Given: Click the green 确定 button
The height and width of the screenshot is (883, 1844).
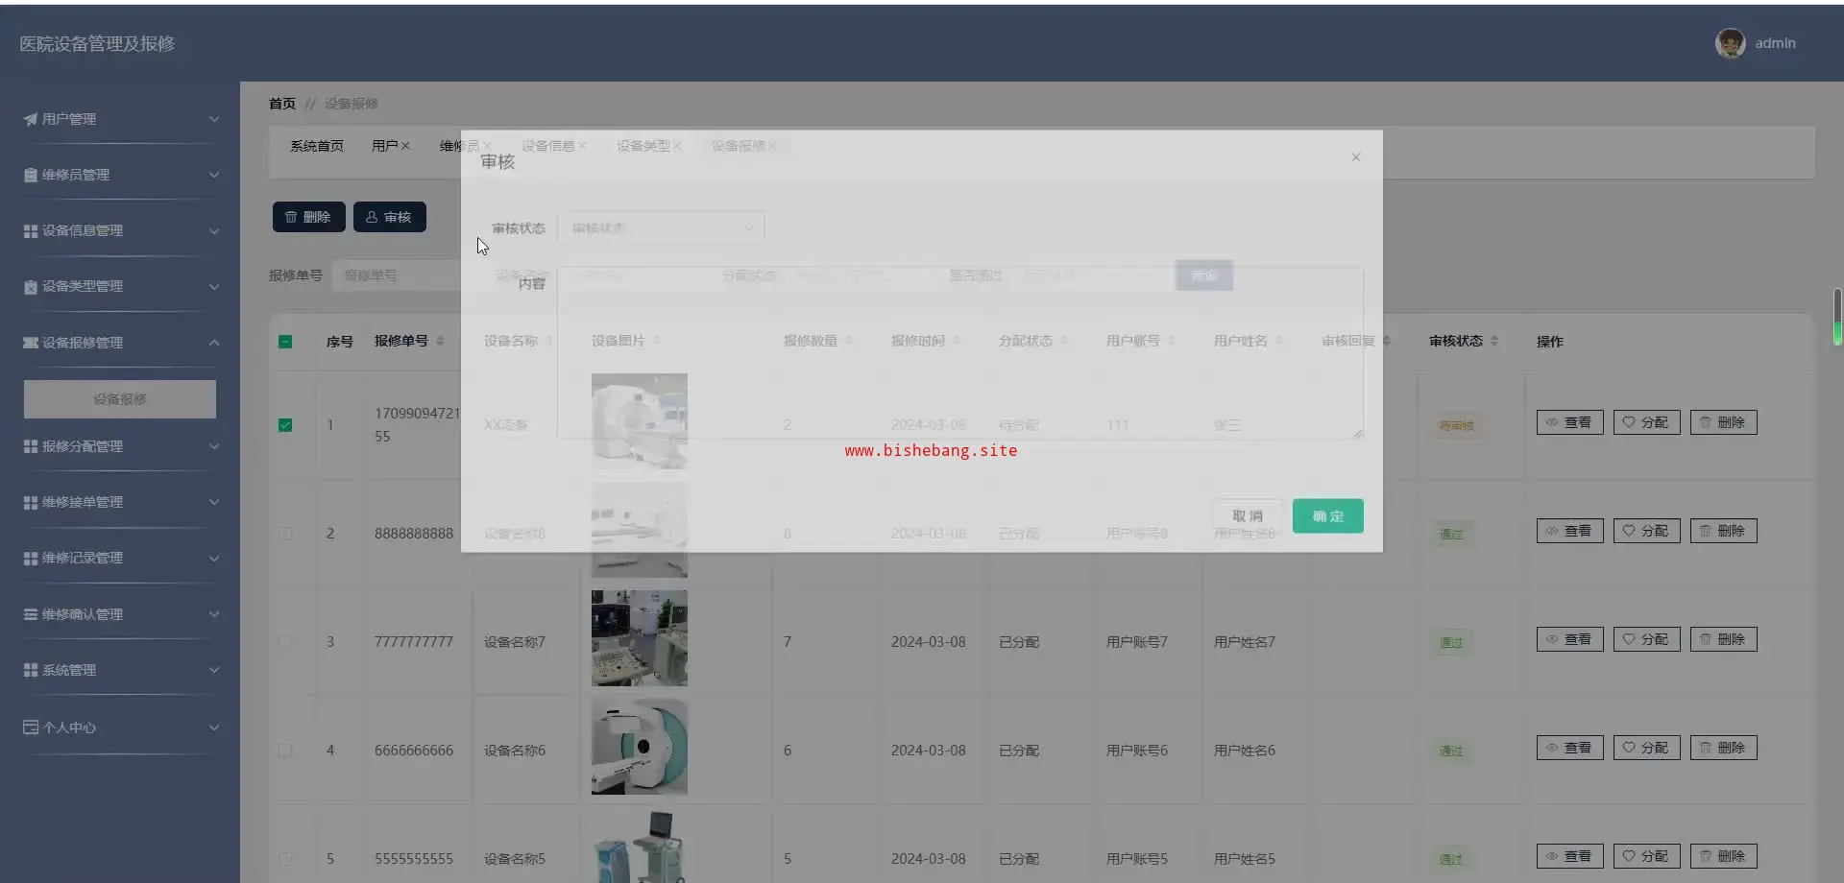Looking at the screenshot, I should point(1327,516).
